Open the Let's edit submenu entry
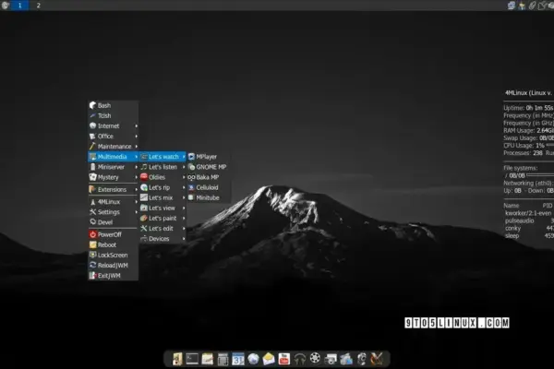Screen dimensions: 554x369 click(x=163, y=228)
